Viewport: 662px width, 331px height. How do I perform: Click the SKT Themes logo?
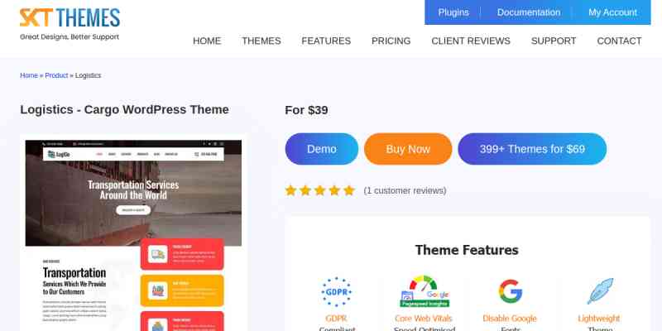click(70, 24)
